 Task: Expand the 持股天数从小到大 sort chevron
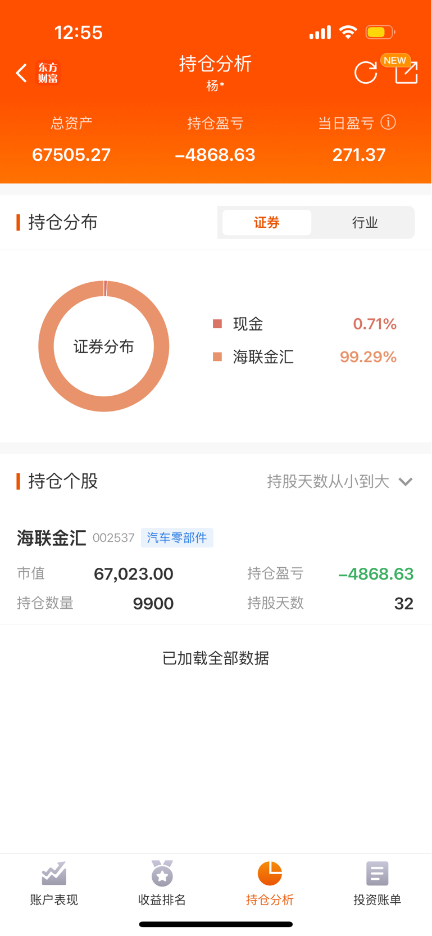point(406,482)
